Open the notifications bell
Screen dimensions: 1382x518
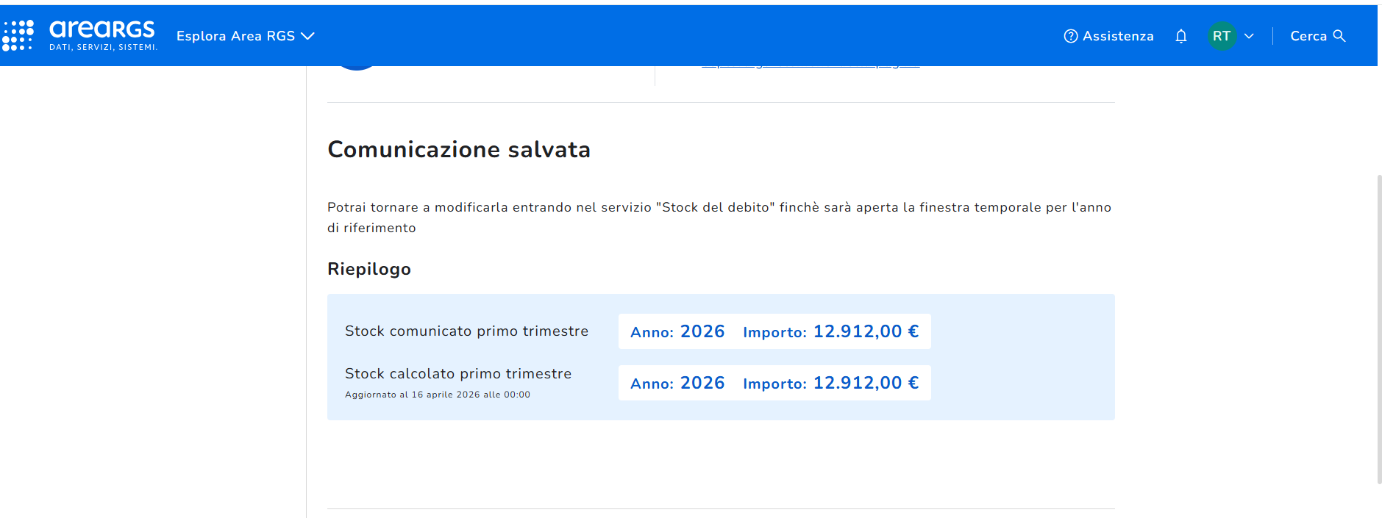1181,36
